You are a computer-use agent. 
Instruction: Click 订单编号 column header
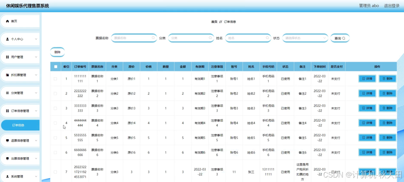pos(80,67)
